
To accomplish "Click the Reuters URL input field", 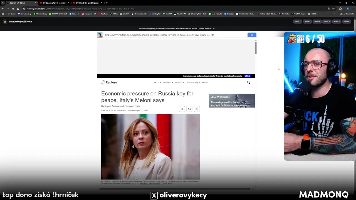I will [175, 35].
